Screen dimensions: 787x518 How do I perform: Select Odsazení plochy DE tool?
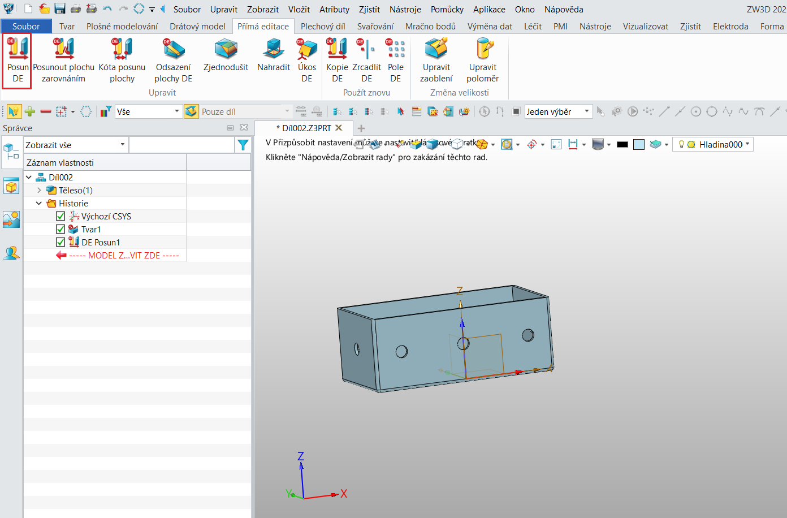point(174,61)
